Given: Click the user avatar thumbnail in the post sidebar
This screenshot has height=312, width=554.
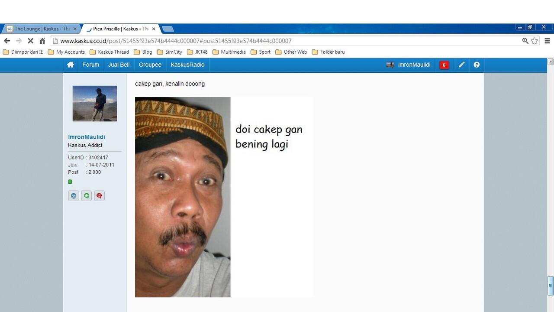Looking at the screenshot, I should click(x=95, y=104).
